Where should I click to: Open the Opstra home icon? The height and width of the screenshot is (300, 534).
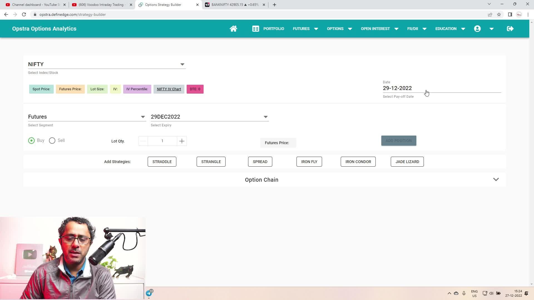coord(233,29)
